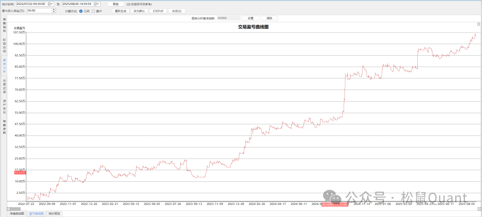Image resolution: width=482 pixels, height=217 pixels.
Task: Switch to the 净值曲线图 tab
Action: click(17, 213)
